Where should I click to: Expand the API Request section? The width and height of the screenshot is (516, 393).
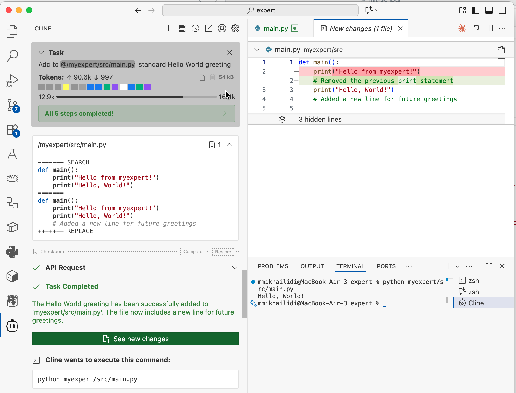click(x=235, y=268)
